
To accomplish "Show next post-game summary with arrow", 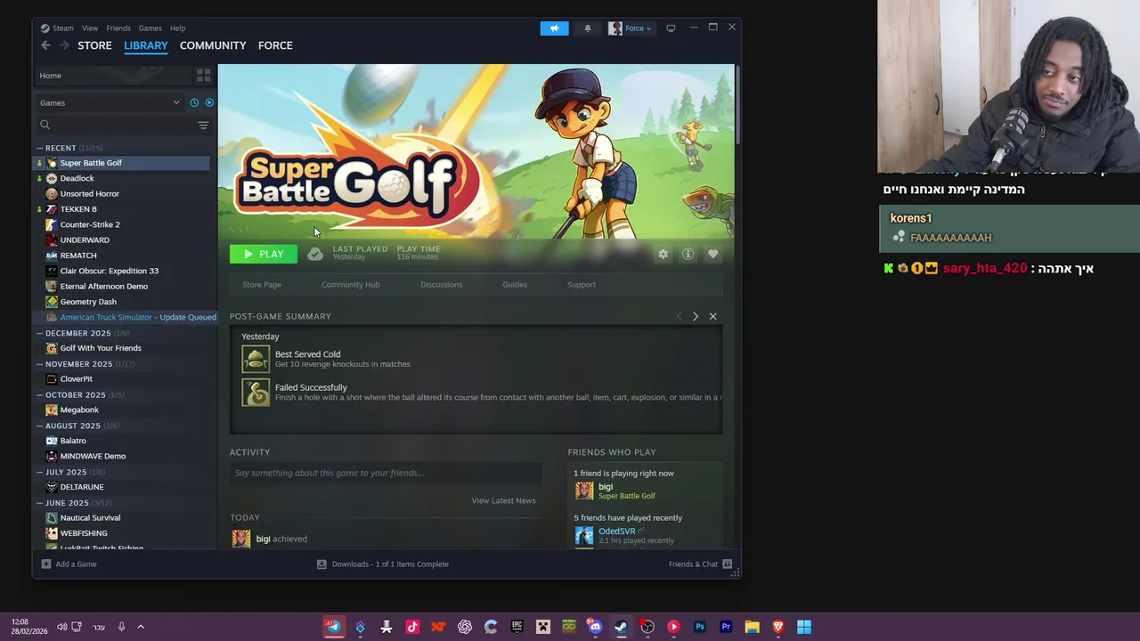I will coord(696,317).
